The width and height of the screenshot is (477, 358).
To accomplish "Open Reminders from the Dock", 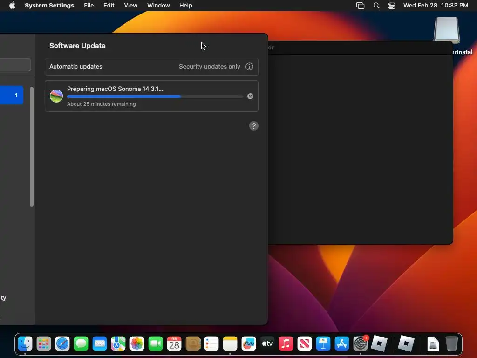I will pos(211,344).
